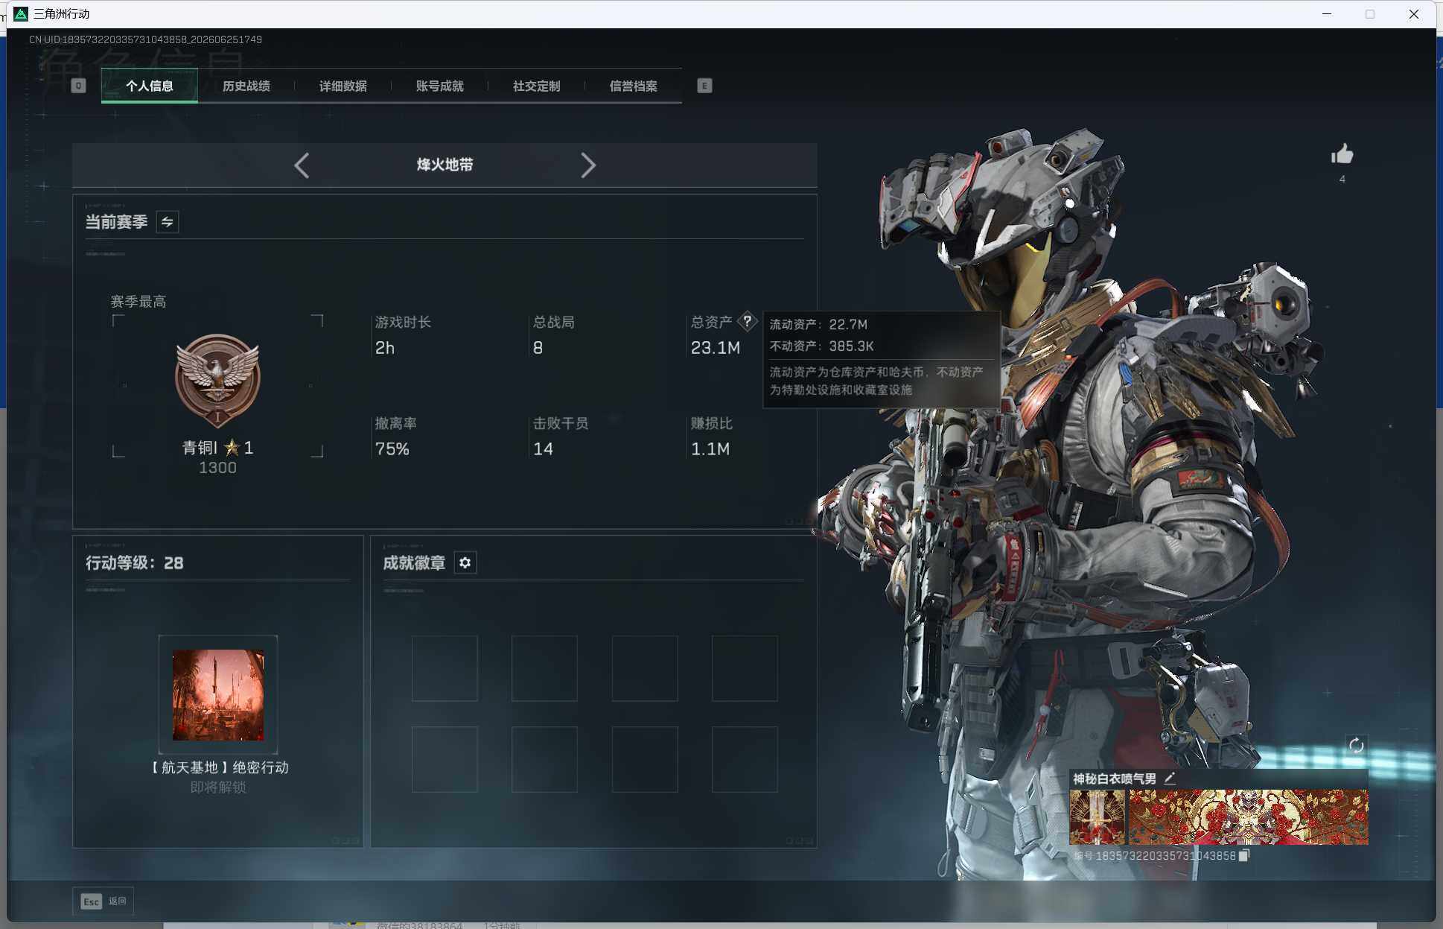This screenshot has height=929, width=1443.
Task: Click the 流动资产：22.7M tooltip line
Action: pos(818,325)
